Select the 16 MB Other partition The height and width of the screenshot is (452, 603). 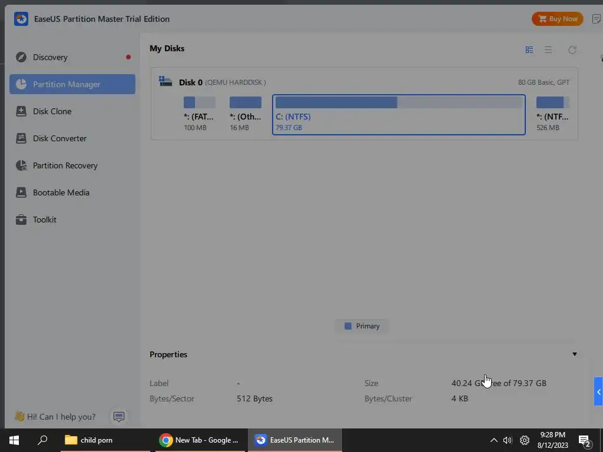pyautogui.click(x=246, y=114)
